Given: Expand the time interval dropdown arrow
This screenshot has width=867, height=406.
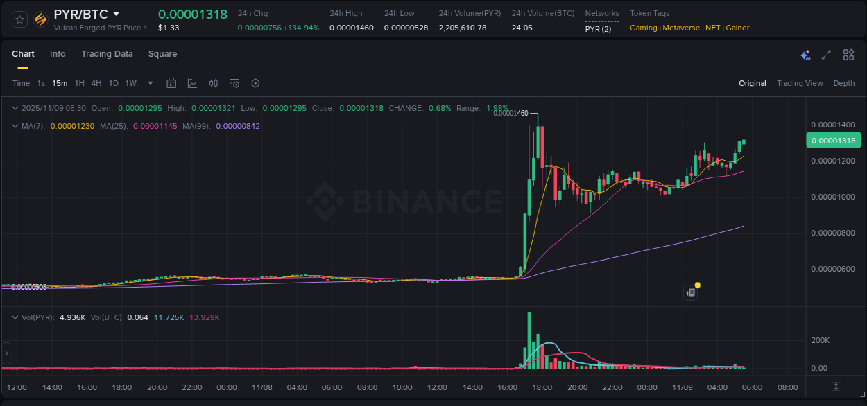Looking at the screenshot, I should [x=149, y=83].
